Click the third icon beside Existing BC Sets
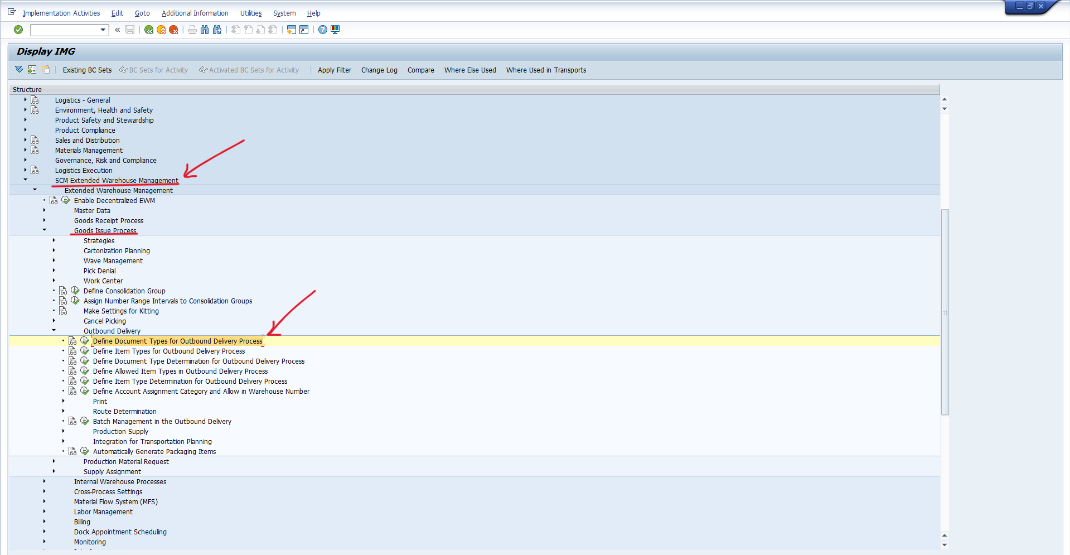This screenshot has width=1070, height=555. click(x=46, y=70)
